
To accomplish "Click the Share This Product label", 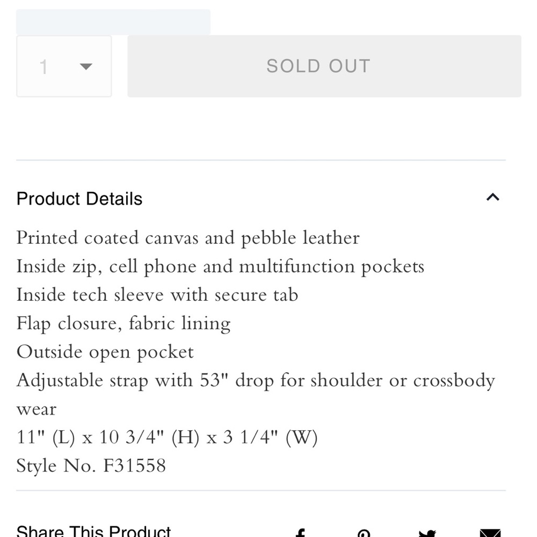I will click(93, 532).
